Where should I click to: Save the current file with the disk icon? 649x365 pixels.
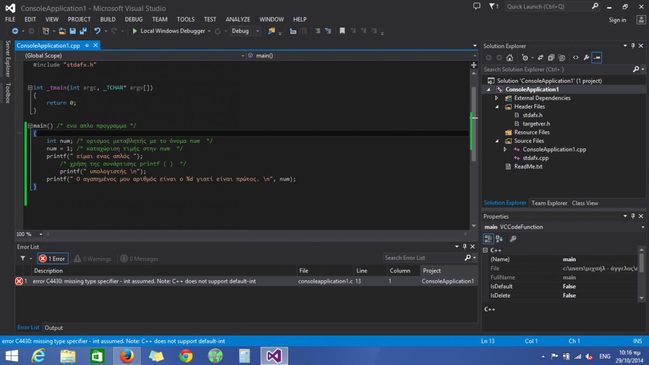tap(72, 31)
